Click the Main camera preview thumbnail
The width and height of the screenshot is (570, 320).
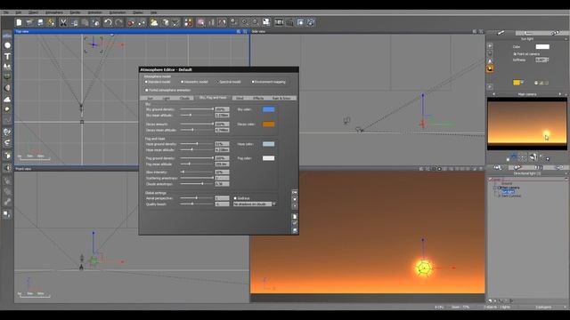tap(526, 124)
